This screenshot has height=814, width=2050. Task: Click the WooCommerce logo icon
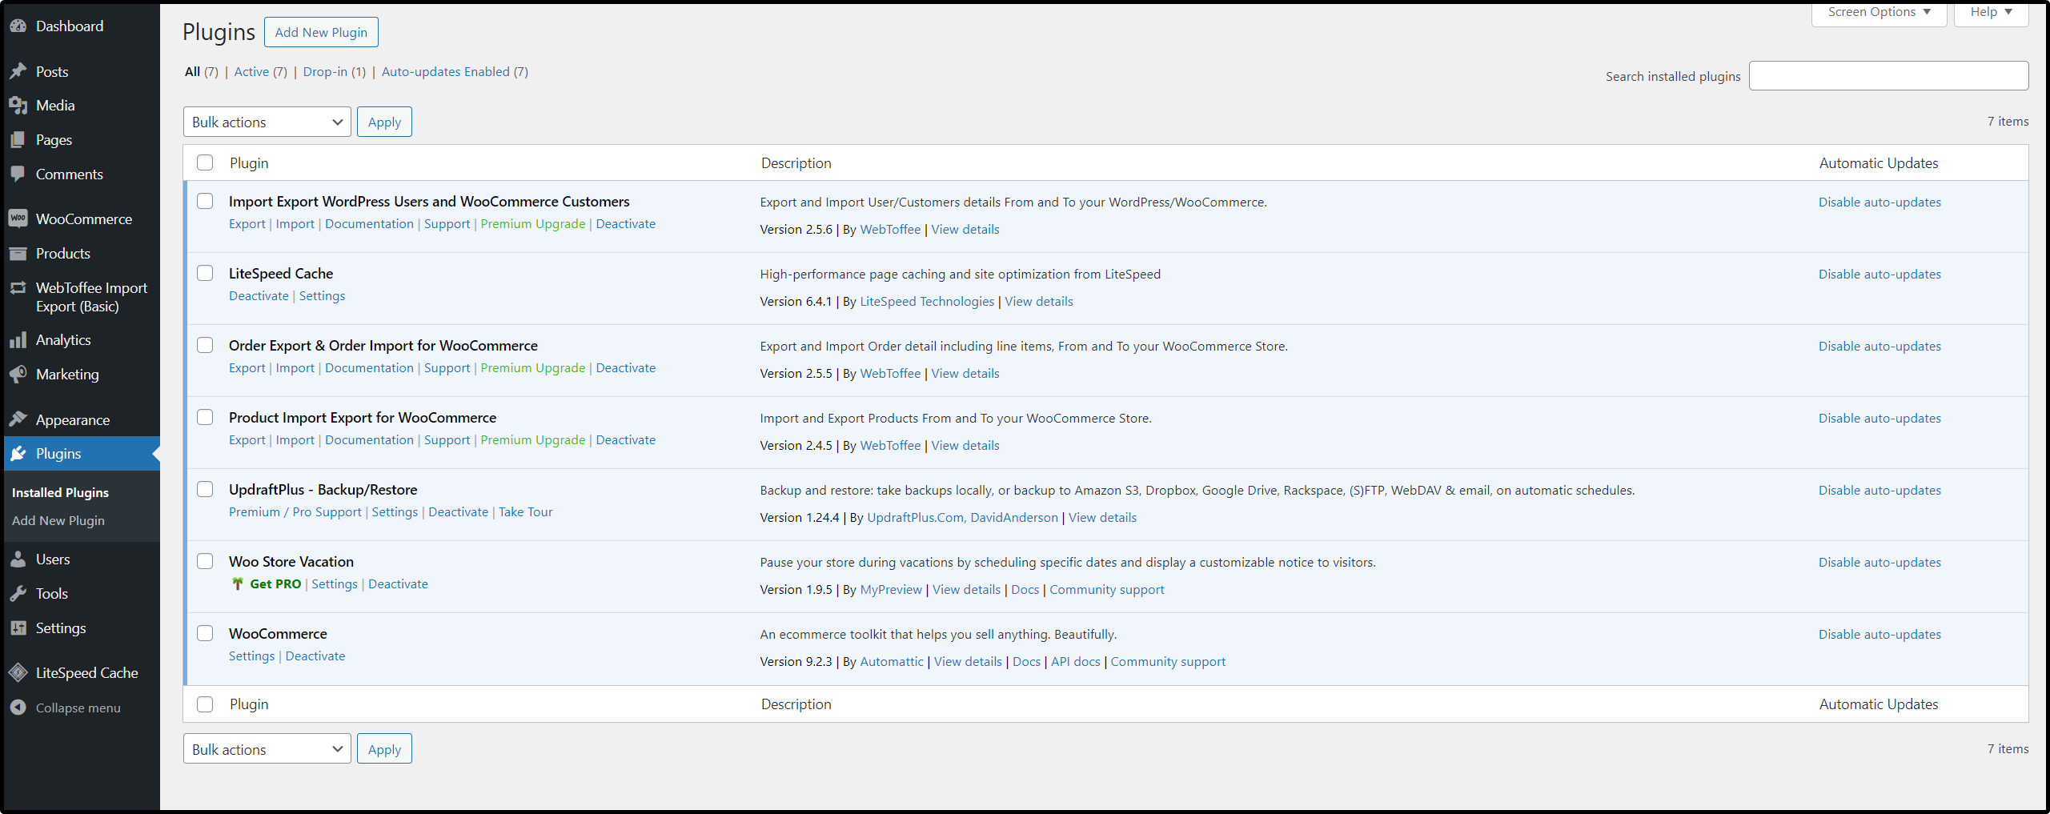[18, 219]
